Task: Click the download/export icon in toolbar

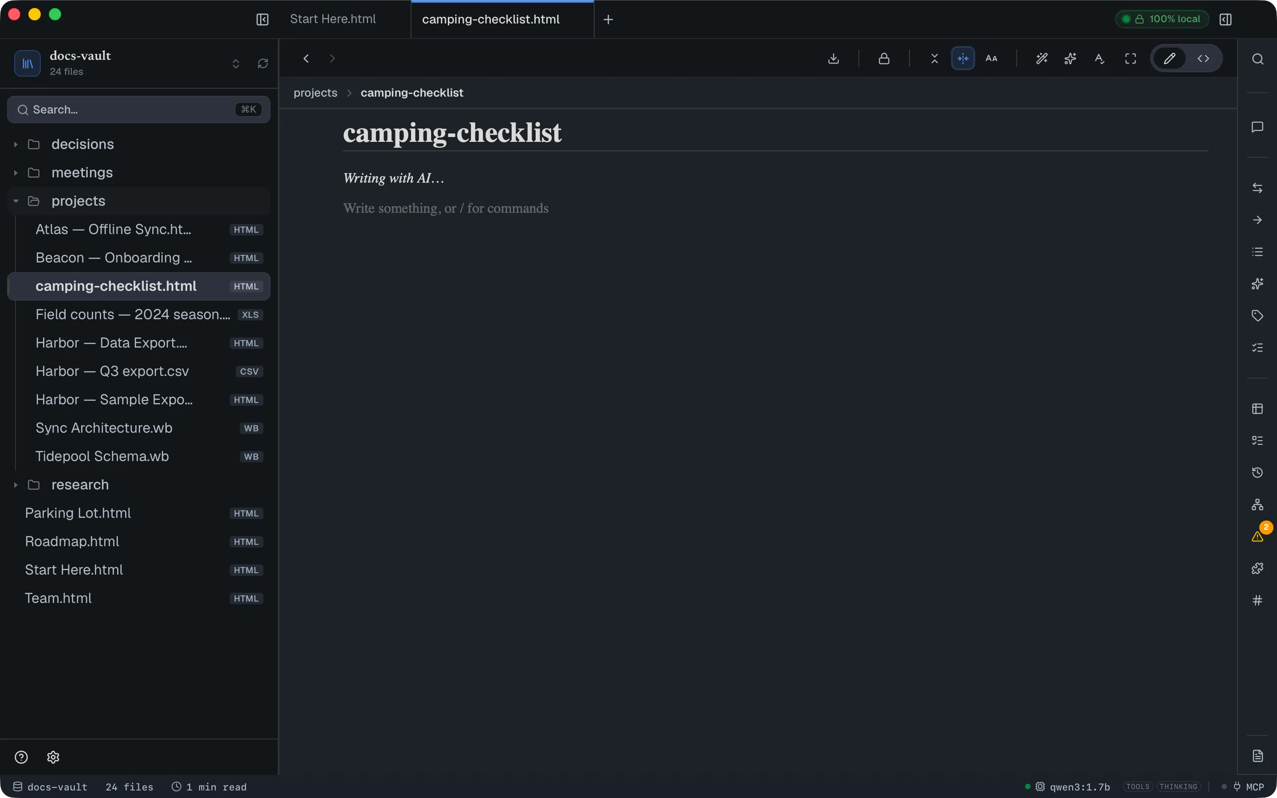Action: point(833,59)
